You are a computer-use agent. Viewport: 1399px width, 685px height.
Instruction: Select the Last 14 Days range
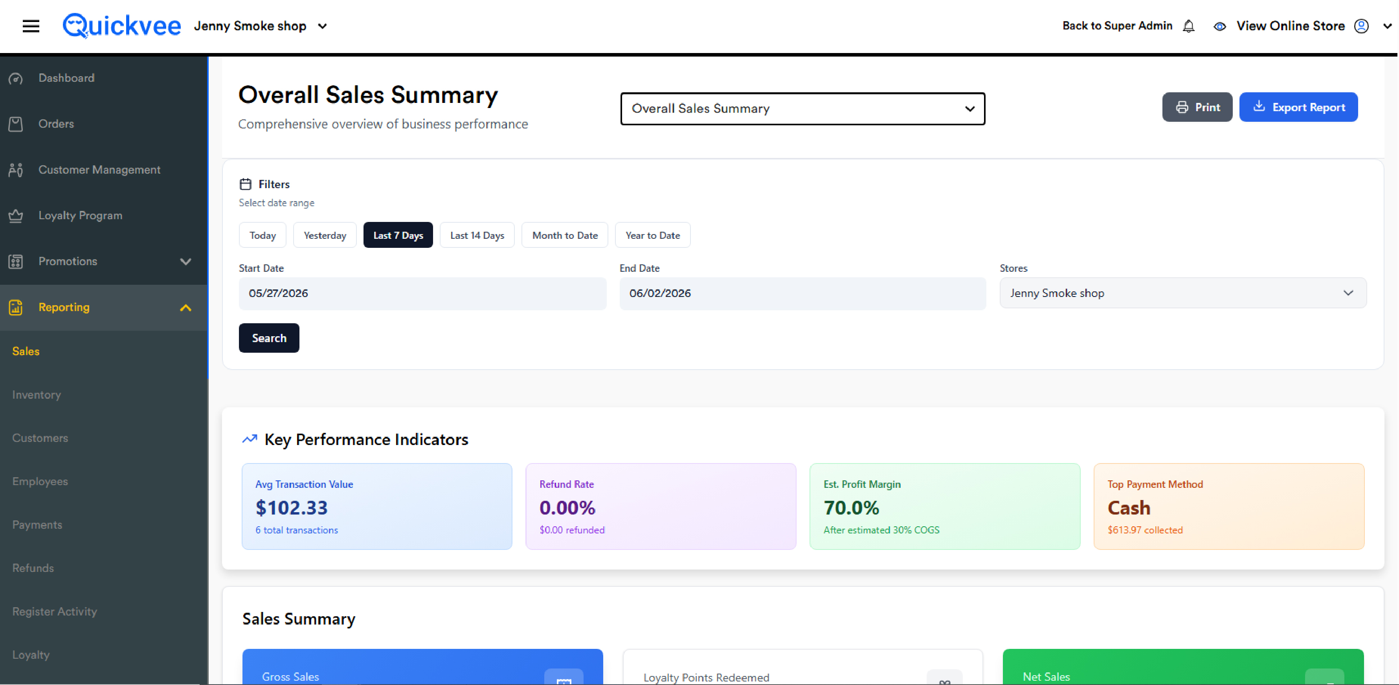(x=477, y=235)
